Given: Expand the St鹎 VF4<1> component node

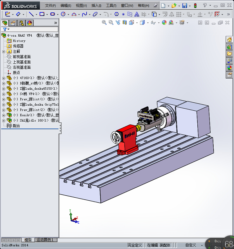Looking at the screenshot, I should point(4,94).
